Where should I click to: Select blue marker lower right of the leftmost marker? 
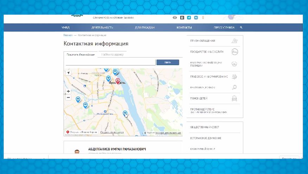click(85, 105)
